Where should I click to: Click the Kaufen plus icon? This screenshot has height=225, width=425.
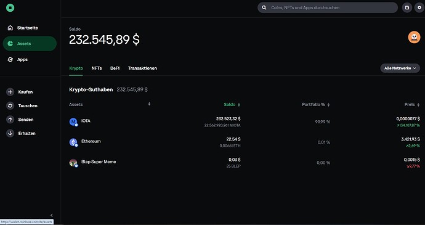(x=10, y=92)
